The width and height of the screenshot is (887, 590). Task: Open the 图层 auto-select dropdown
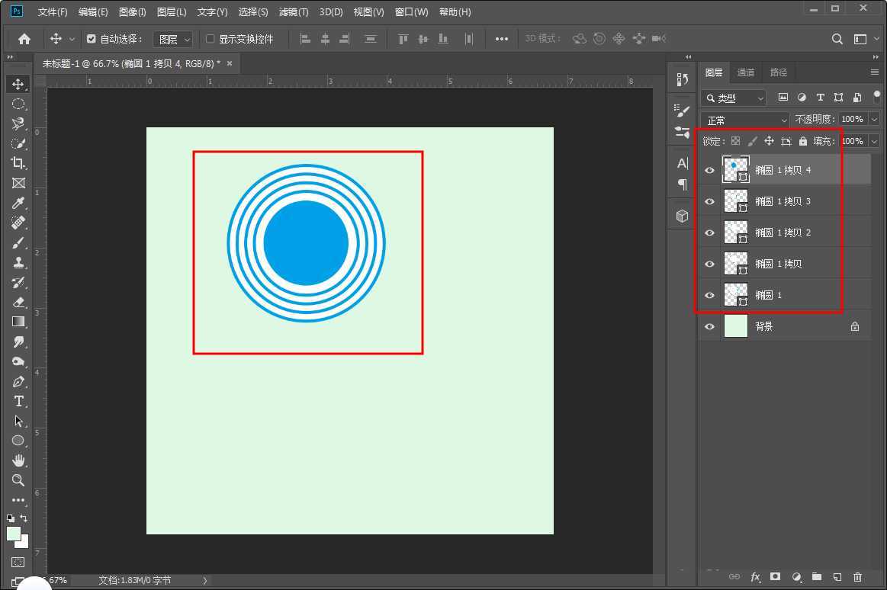tap(173, 39)
